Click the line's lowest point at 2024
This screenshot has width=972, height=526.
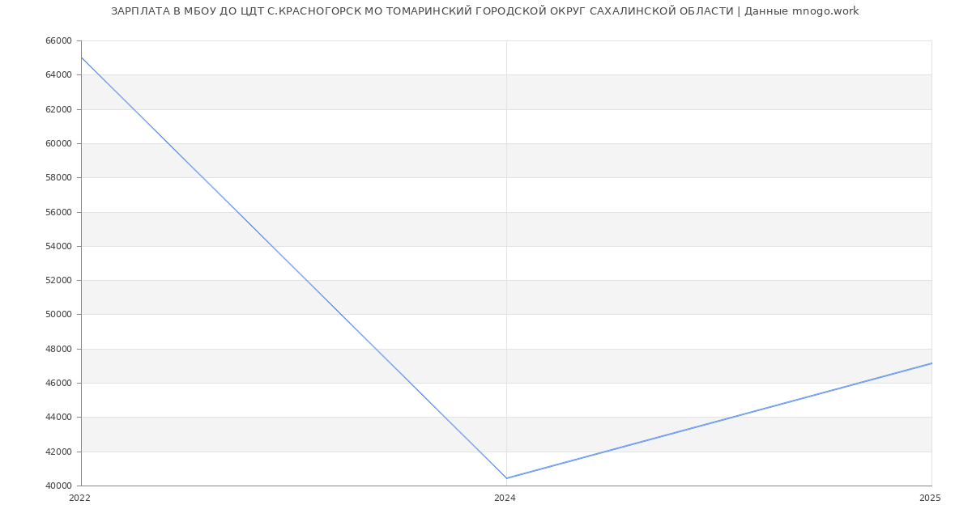click(506, 478)
